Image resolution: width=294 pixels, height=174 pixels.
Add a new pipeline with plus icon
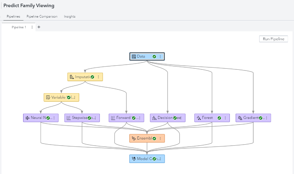(x=39, y=27)
